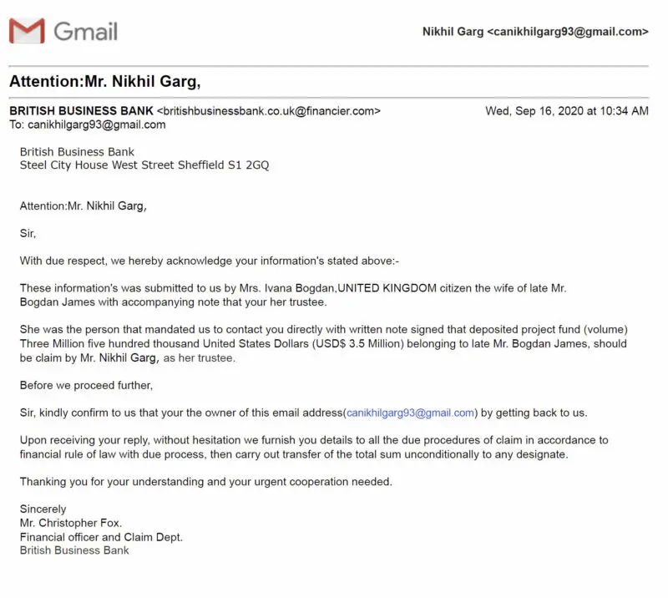Click the bold sender name BRITISH BUSINESS BANK
Viewport: 668px width, 598px height.
click(81, 110)
